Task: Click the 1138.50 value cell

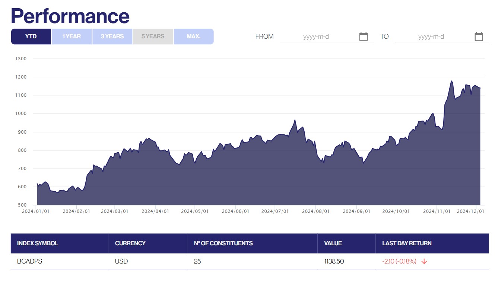Action: tap(334, 261)
